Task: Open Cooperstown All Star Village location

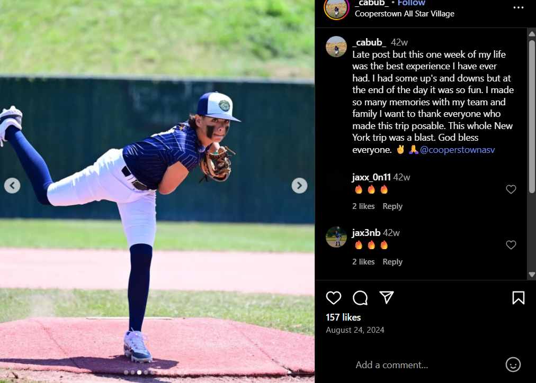Action: point(405,14)
